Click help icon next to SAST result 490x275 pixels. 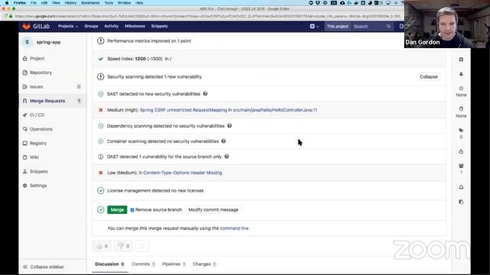[x=205, y=93]
